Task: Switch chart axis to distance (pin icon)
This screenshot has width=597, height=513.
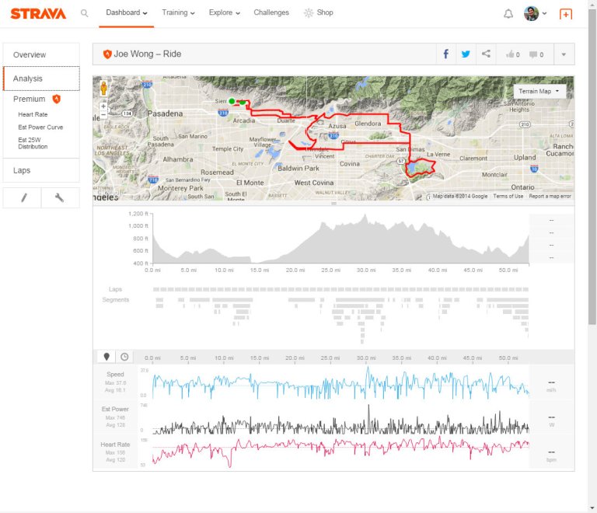Action: click(x=106, y=357)
